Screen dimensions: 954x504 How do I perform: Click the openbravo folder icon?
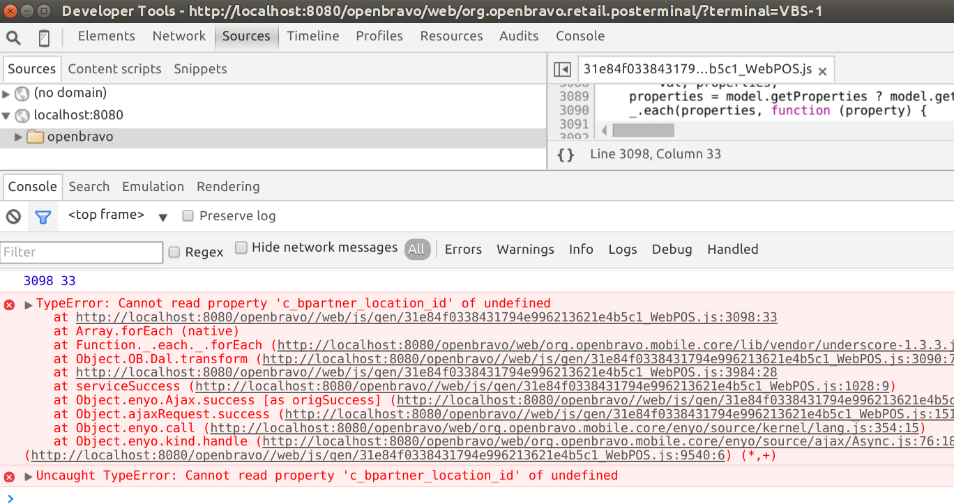pyautogui.click(x=36, y=137)
